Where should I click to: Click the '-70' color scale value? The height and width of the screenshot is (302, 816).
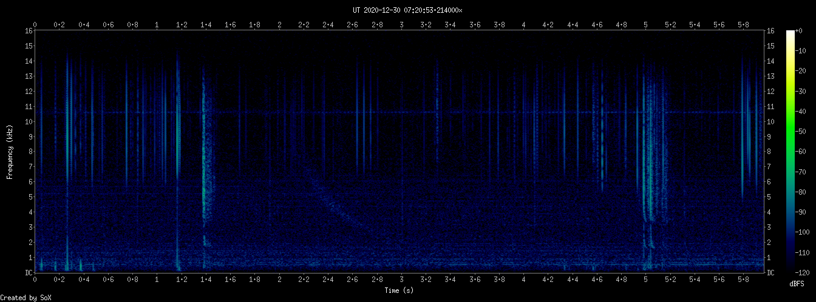pos(800,172)
